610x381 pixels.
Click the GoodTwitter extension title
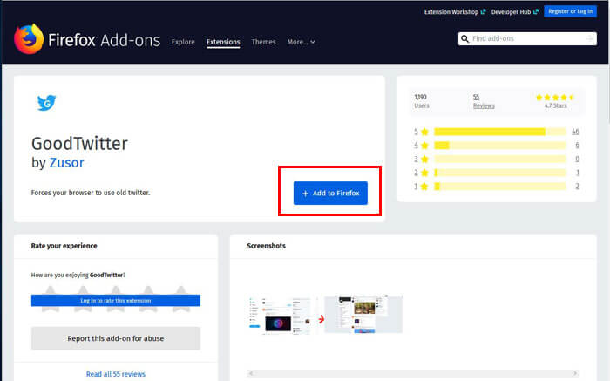[79, 144]
